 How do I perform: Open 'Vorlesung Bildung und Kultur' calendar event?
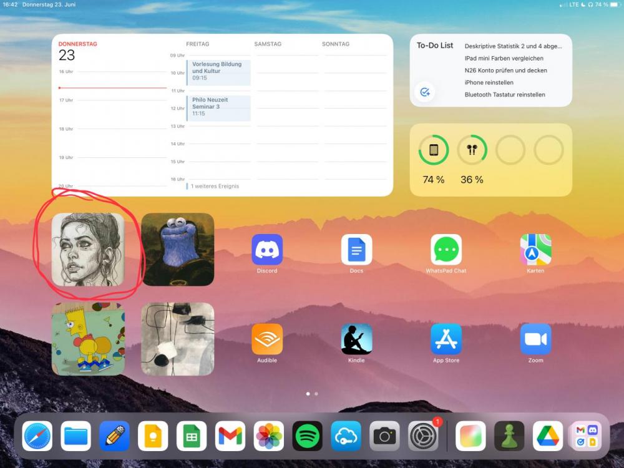(x=218, y=72)
